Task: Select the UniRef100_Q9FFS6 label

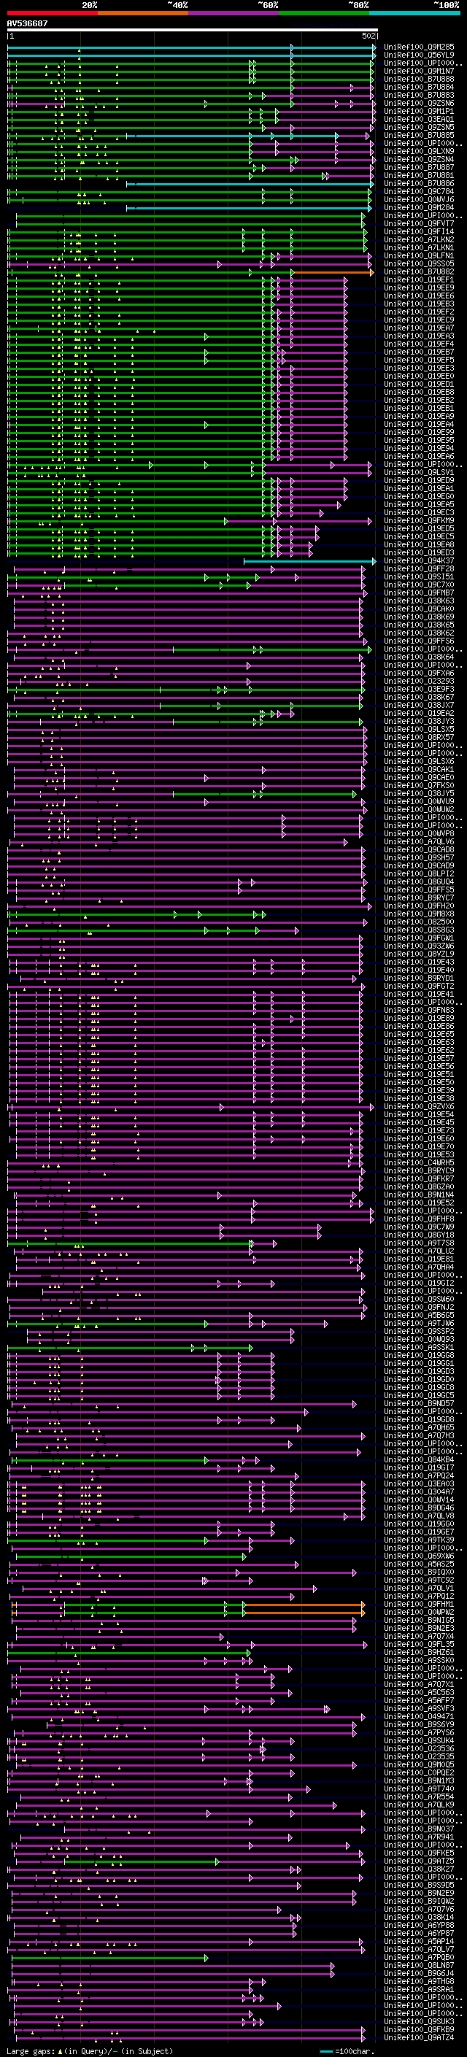Action: 419,641
